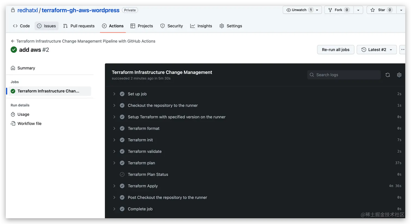The image size is (411, 224).
Task: Open the Pull requests tab
Action: coord(79,26)
